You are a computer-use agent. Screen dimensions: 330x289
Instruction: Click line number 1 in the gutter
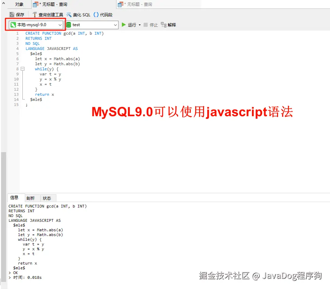click(x=17, y=33)
